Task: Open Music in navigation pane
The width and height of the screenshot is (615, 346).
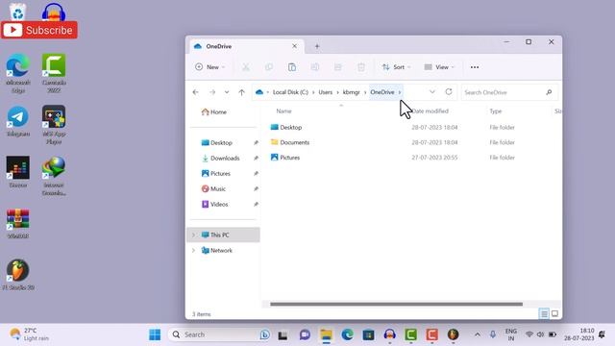Action: click(x=213, y=188)
